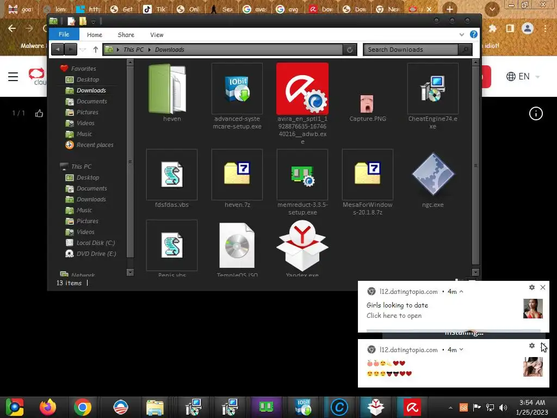Select Downloads under Favorites
Viewport: 557px width, 418px height.
point(91,90)
